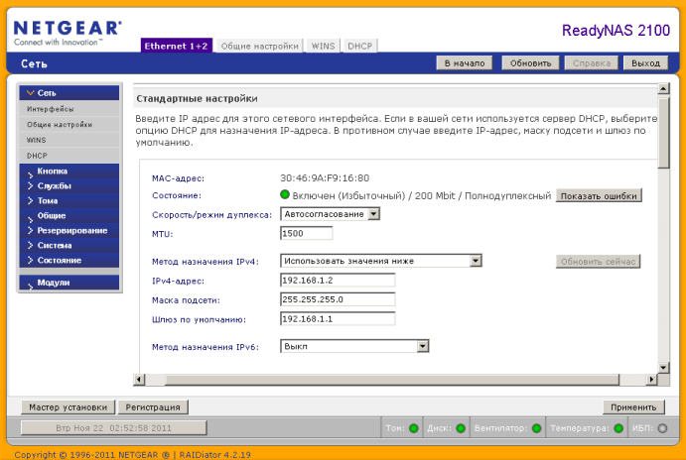Check the green Температура status light
The width and height of the screenshot is (686, 460).
[x=618, y=428]
